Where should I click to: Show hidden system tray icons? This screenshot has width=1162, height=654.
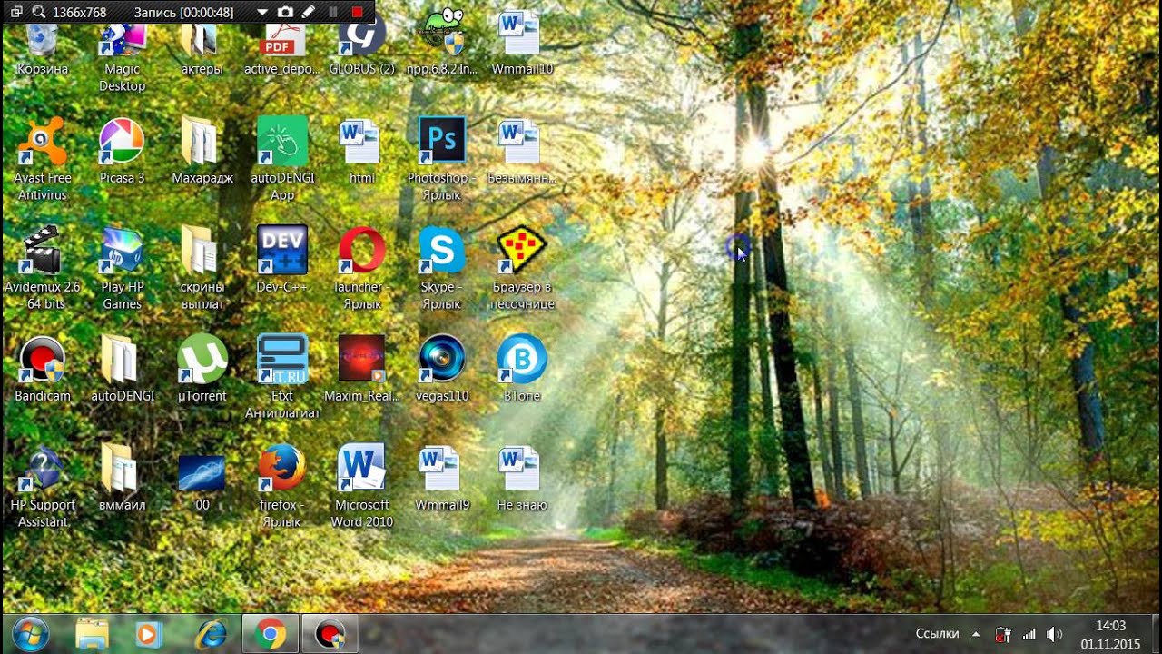976,634
